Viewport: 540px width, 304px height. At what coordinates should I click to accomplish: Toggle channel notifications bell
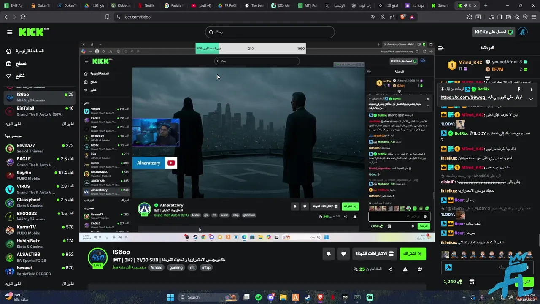point(329,254)
